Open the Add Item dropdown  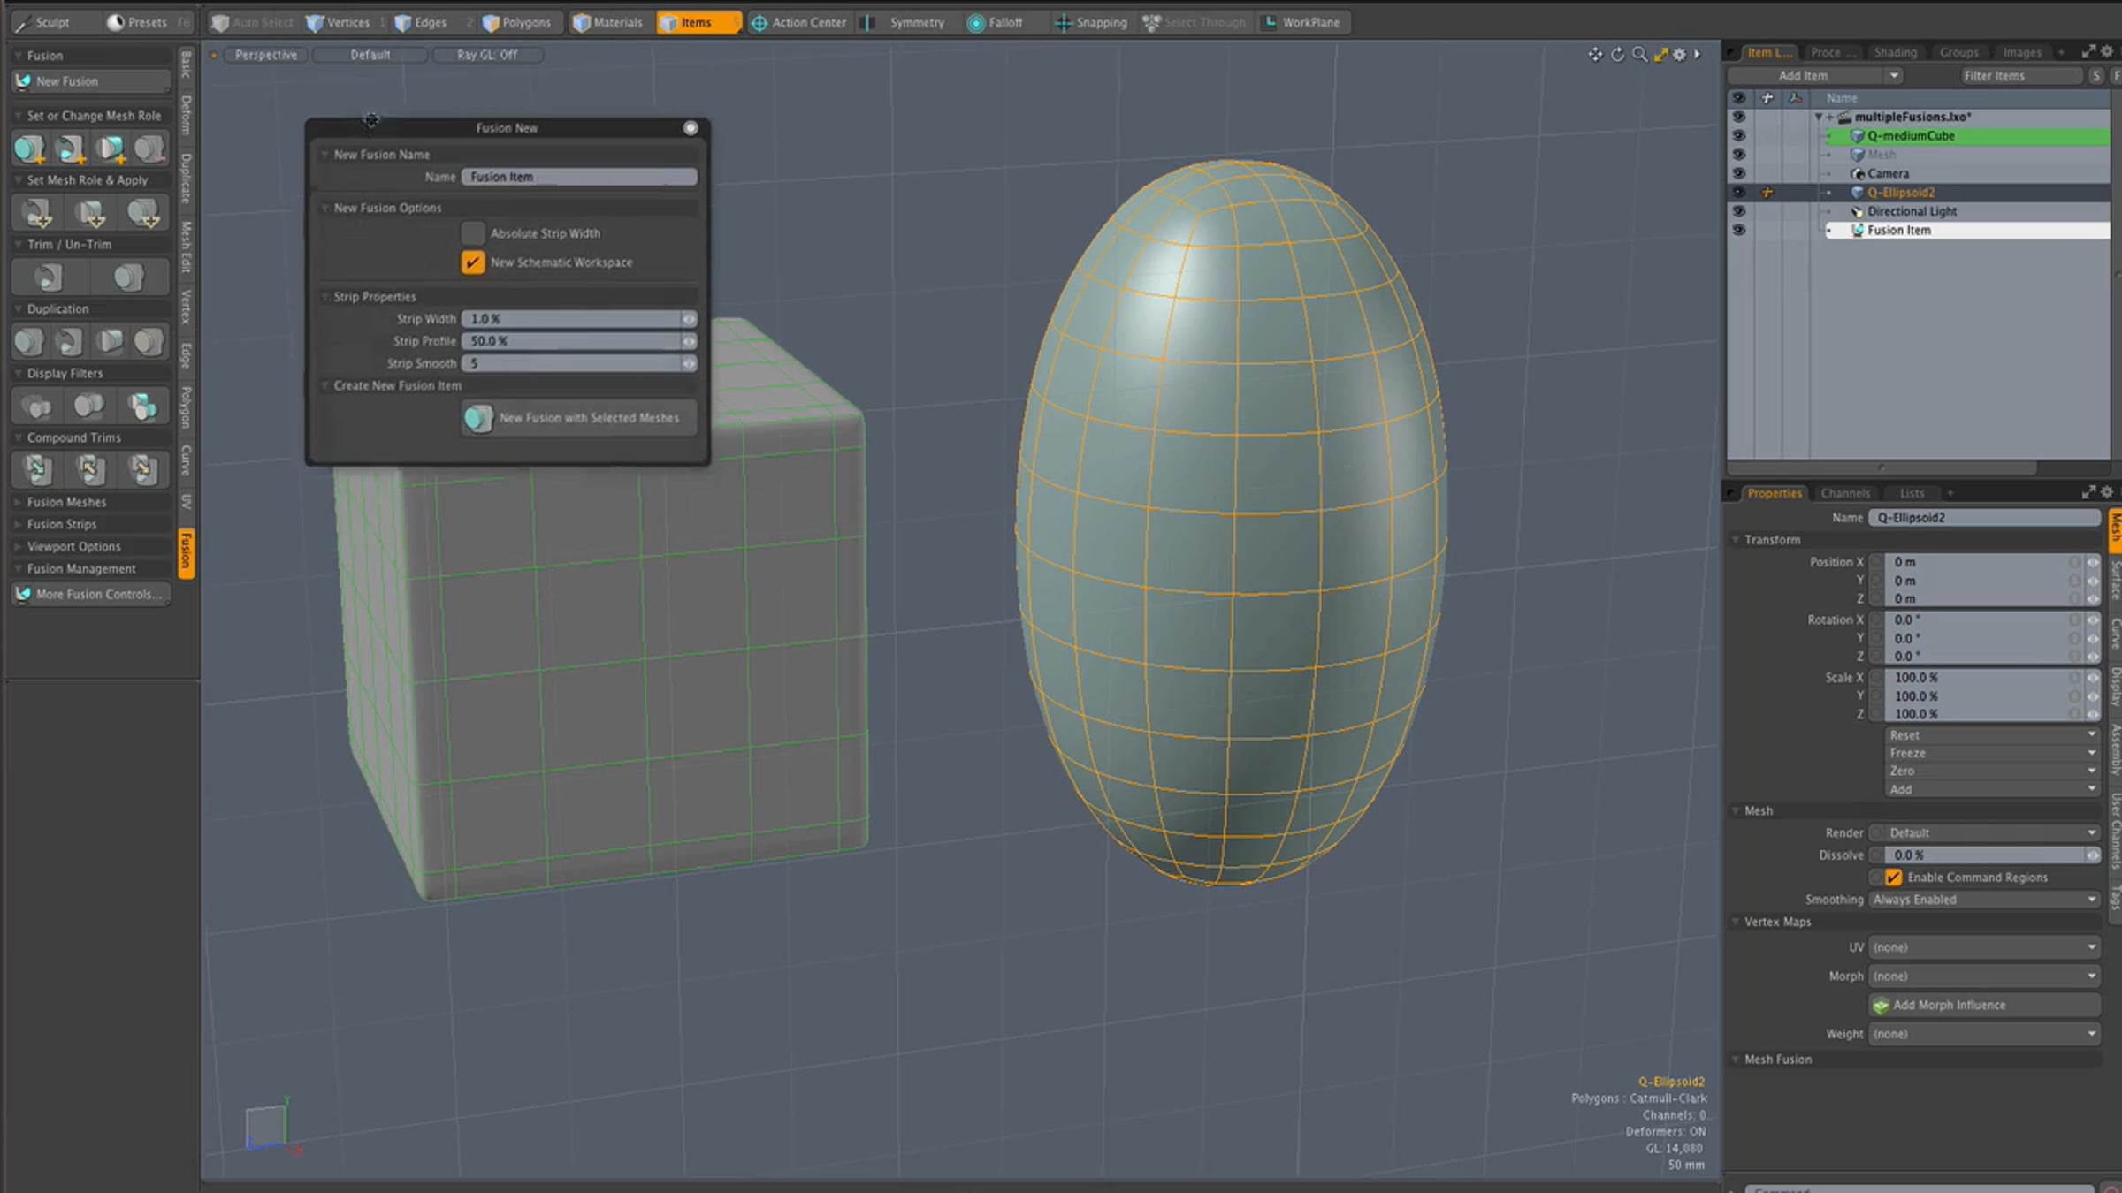(1814, 76)
